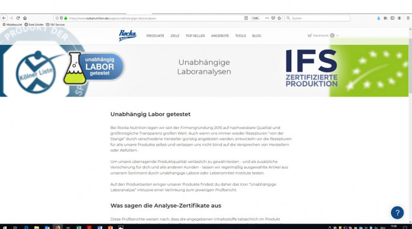Open Task View in the taskbar

click(15, 227)
